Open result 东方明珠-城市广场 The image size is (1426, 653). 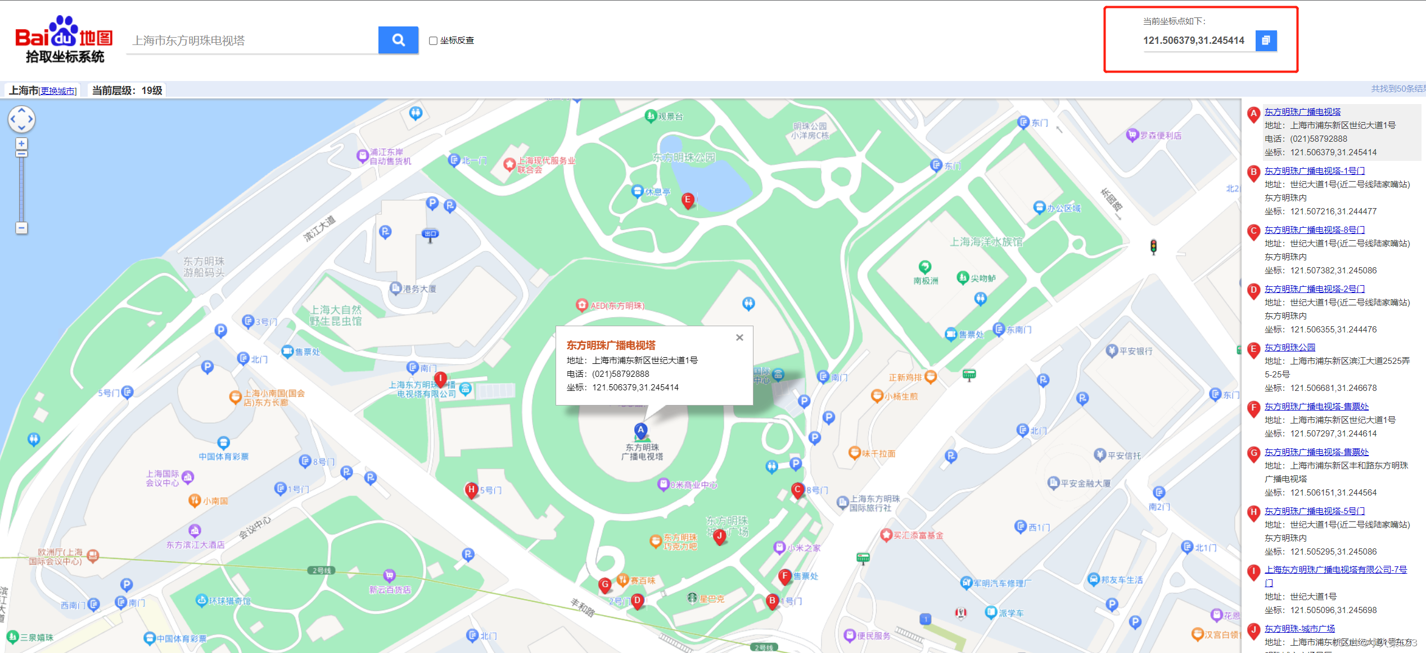tap(1299, 629)
